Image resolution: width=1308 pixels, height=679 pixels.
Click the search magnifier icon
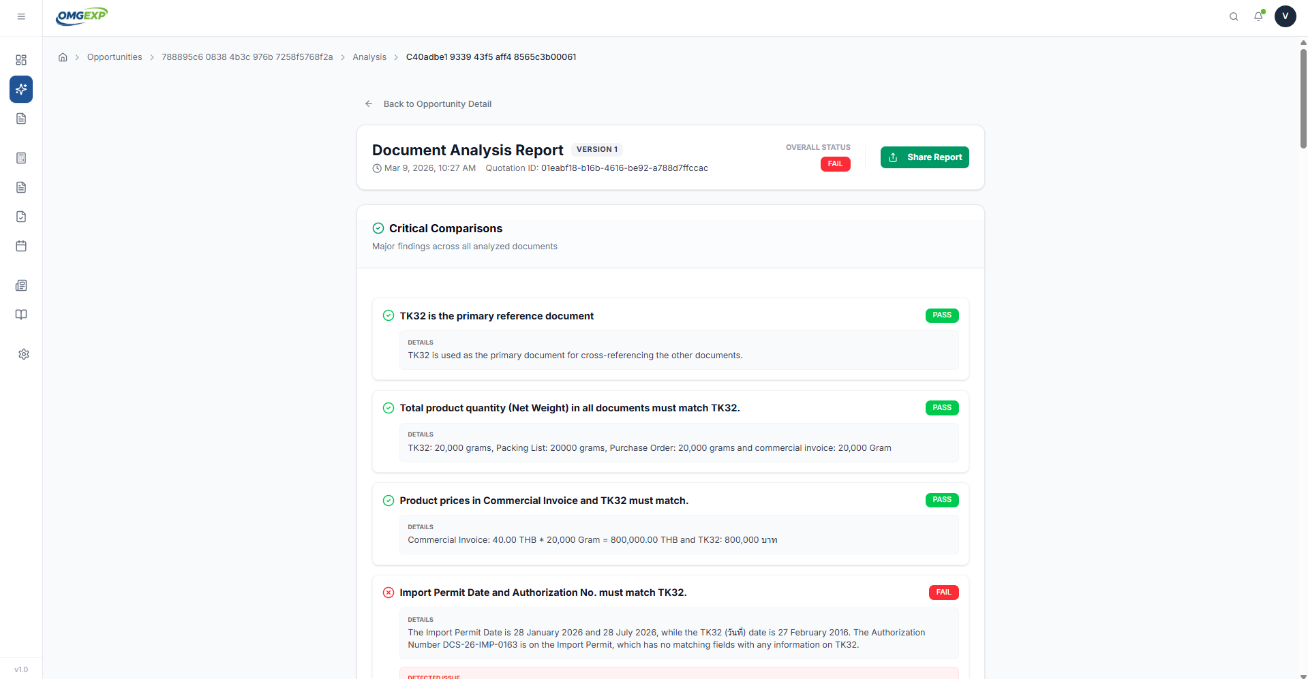tap(1234, 16)
